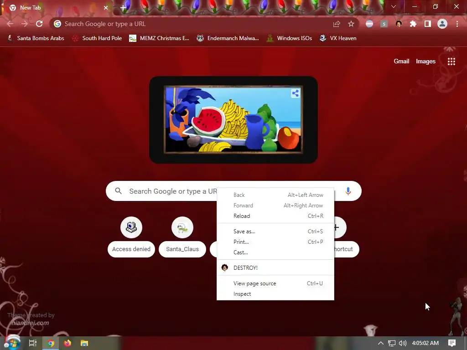Open the fruit painting Google Doodle
This screenshot has height=350, width=467.
point(233,120)
